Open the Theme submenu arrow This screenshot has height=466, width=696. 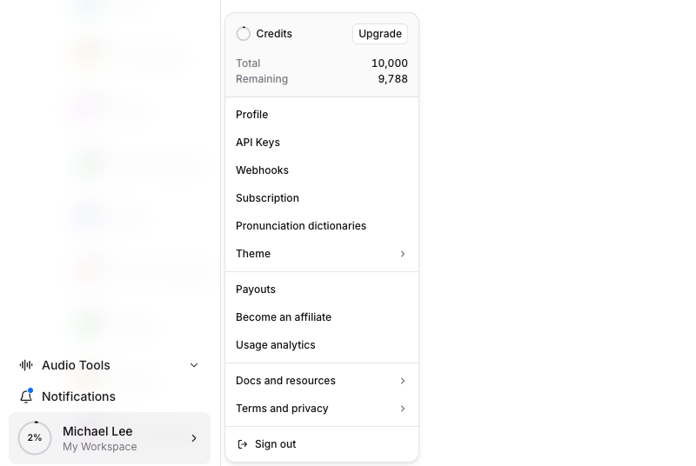tap(403, 254)
